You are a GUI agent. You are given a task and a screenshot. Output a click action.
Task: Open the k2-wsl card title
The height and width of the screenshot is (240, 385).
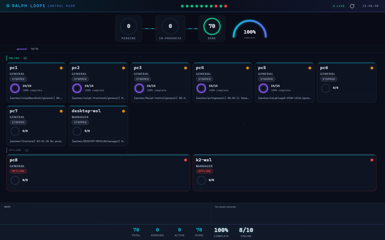[204, 160]
